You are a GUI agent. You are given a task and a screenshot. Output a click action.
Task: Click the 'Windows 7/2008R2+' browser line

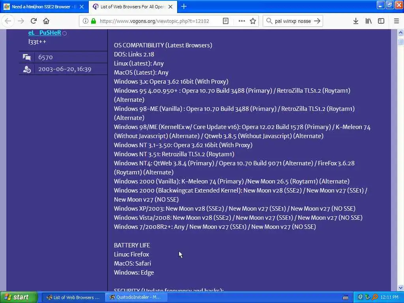(x=215, y=227)
